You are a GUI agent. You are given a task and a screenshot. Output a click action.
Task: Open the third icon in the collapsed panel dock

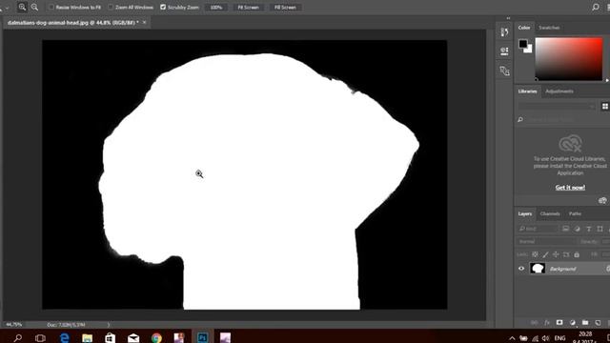point(504,71)
